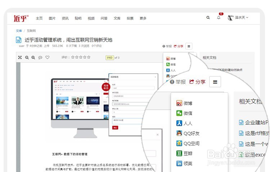Go to the 主页 nav item

tap(39, 18)
